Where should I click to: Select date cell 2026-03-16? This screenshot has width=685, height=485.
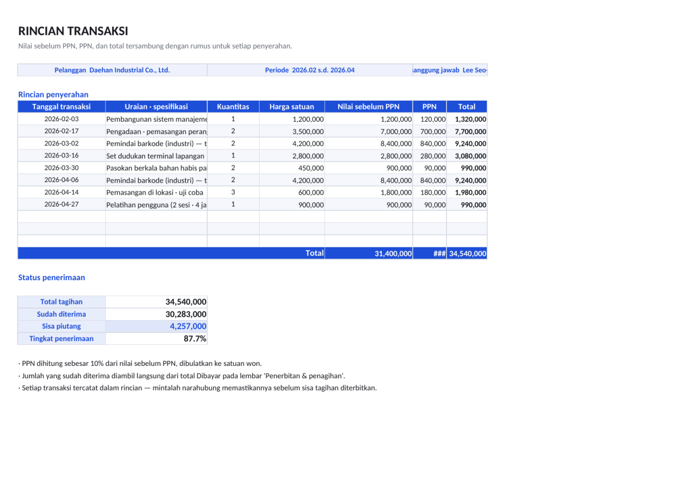(61, 156)
